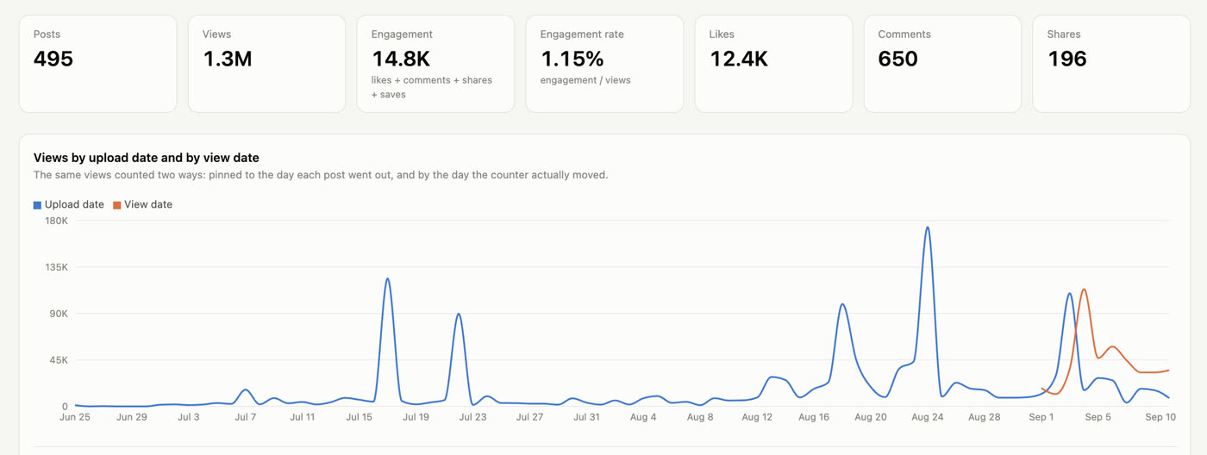The width and height of the screenshot is (1207, 455).
Task: Open the Engagement 14.8K stat card
Action: click(x=436, y=64)
